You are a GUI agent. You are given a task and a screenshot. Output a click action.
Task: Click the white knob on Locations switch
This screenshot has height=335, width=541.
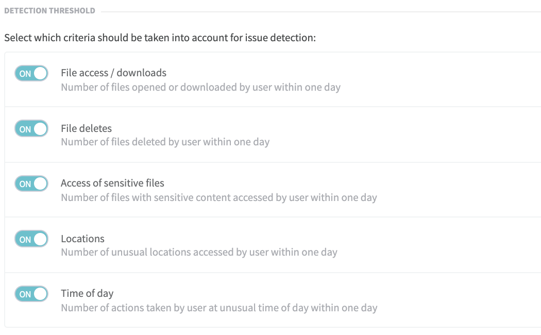point(40,239)
